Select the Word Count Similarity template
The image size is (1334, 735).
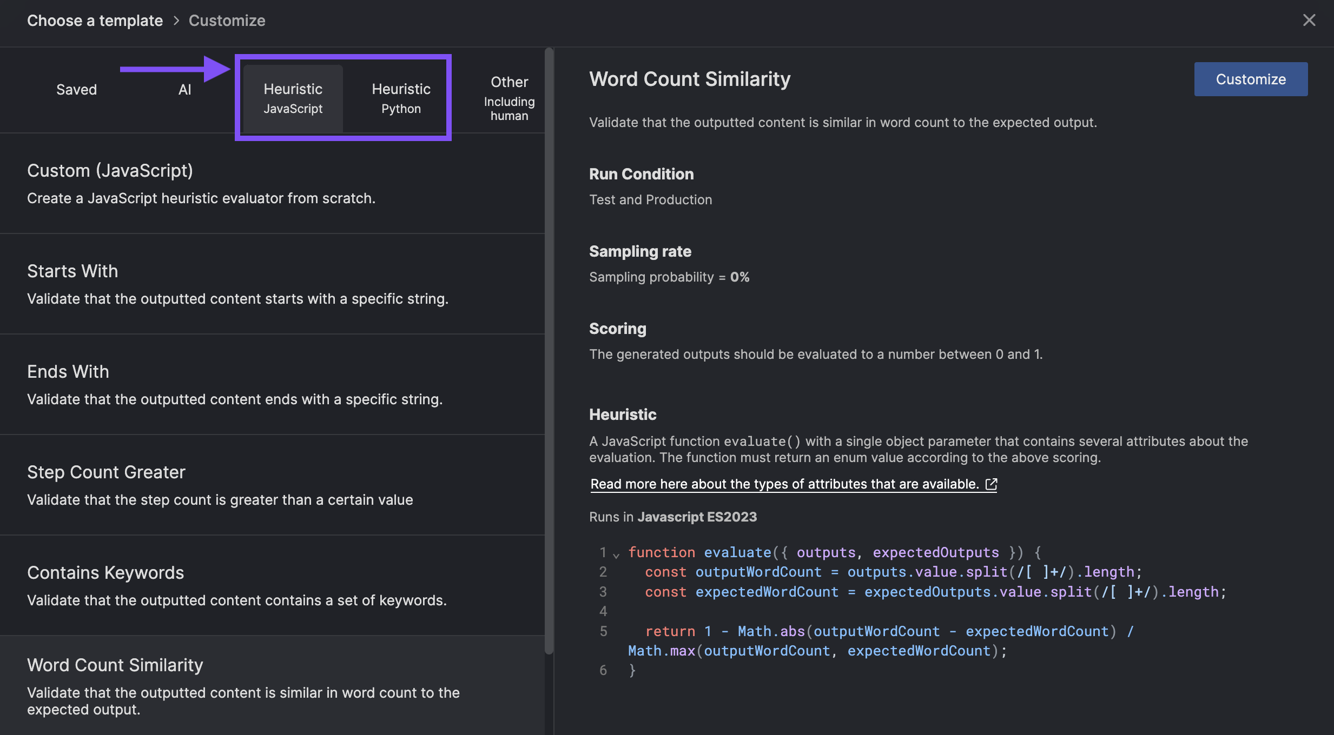[272, 686]
